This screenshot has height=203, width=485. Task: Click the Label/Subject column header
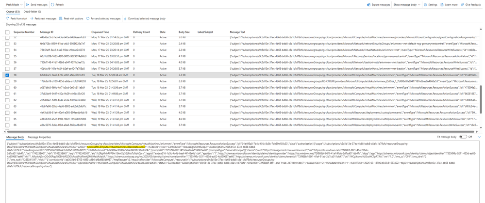[x=205, y=32]
